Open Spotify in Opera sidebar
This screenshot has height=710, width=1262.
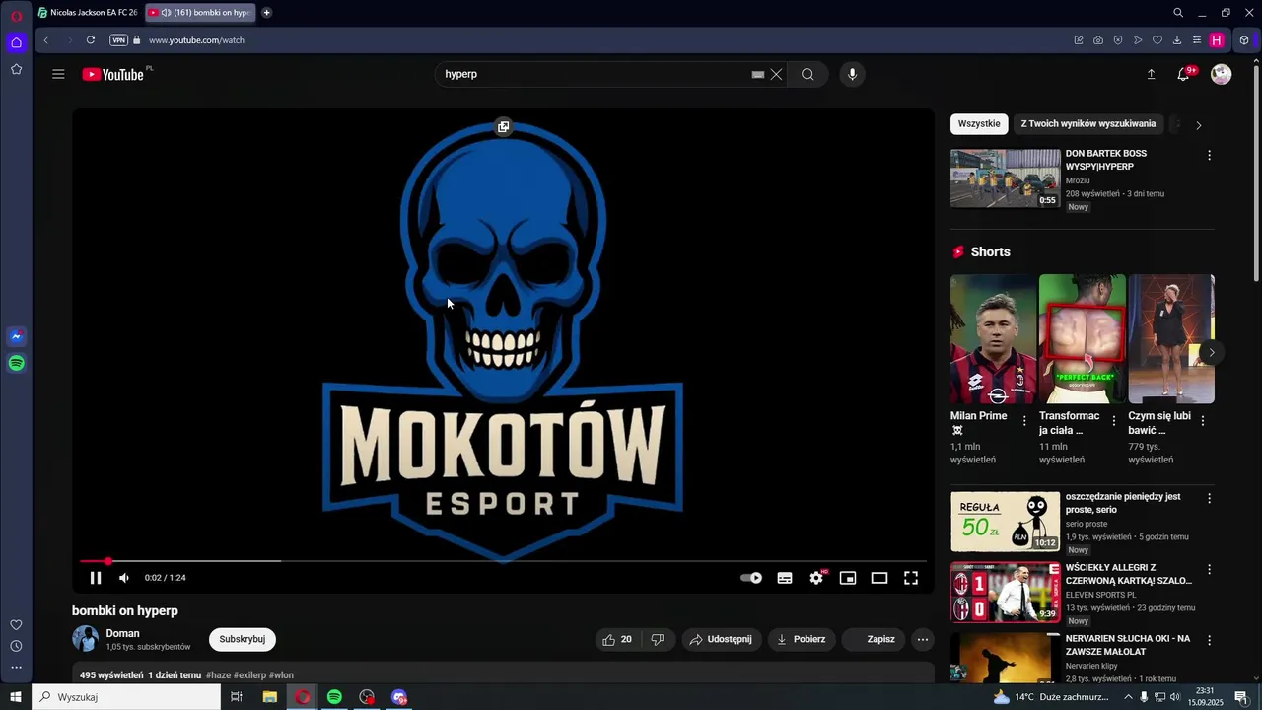coord(16,364)
